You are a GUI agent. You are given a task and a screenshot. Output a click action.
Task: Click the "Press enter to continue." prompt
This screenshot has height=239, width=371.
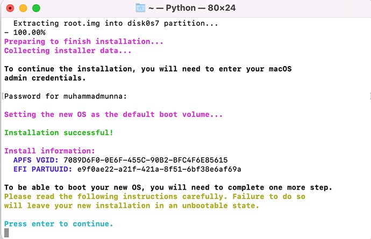59,223
